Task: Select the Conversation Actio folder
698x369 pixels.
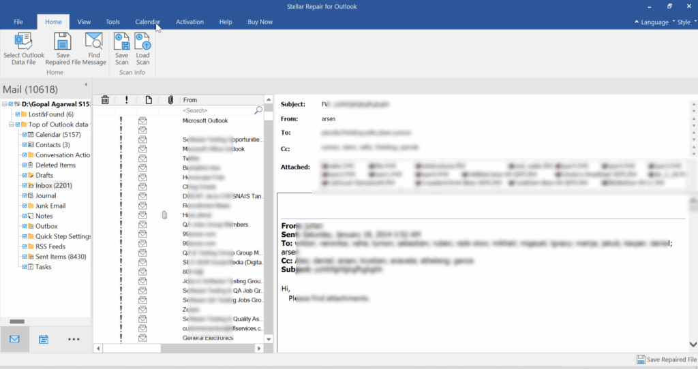Action: tap(63, 155)
